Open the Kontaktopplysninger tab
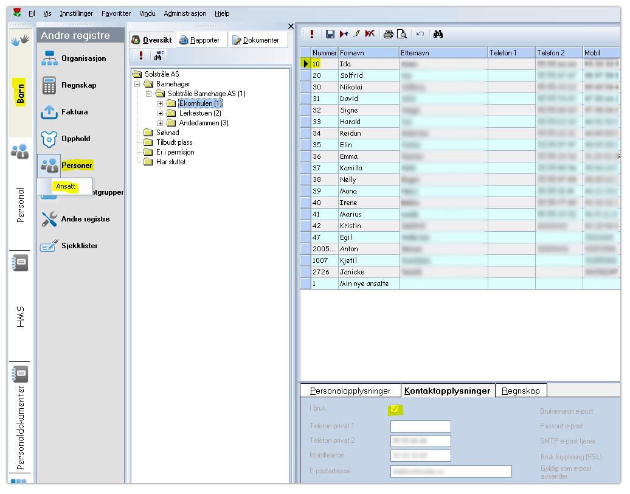Viewport: 630px width, 494px height. (448, 391)
